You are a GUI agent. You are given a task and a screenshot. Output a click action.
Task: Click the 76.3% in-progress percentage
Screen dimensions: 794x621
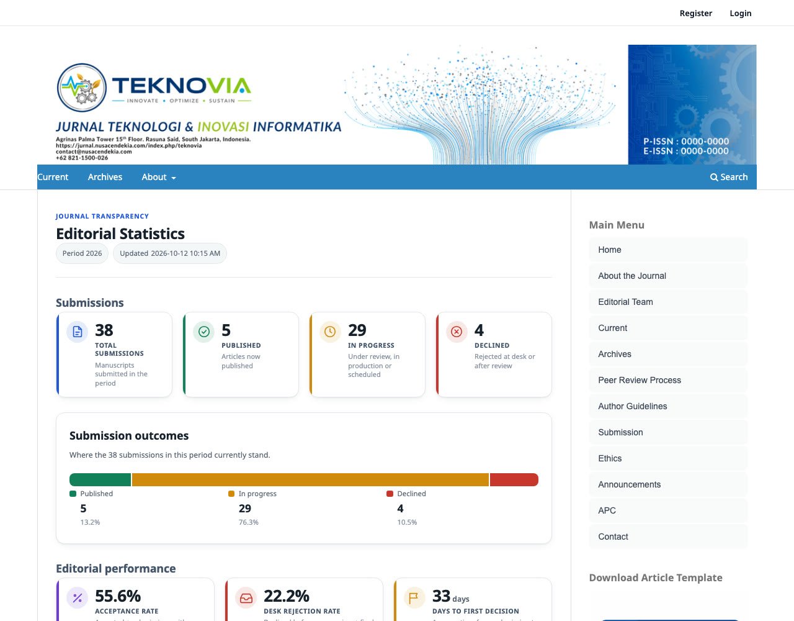[x=249, y=522]
